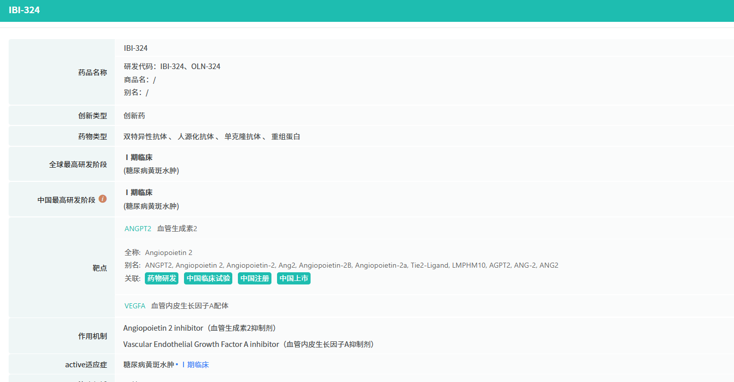This screenshot has width=734, height=382.
Task: Click the 靶点 row label
Action: (x=100, y=268)
